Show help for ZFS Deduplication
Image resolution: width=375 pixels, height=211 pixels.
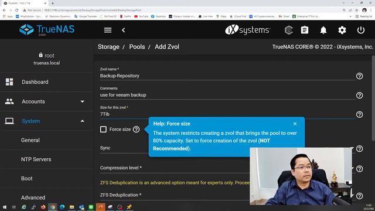(x=359, y=196)
